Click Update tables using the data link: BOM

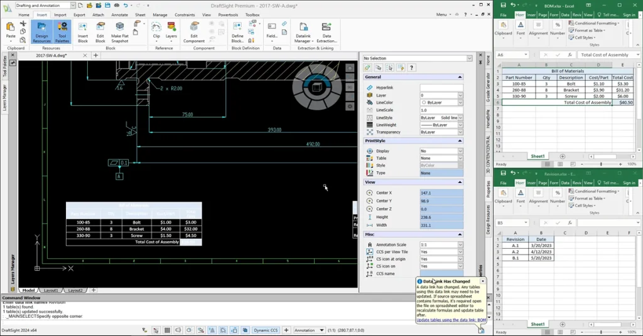tap(451, 320)
